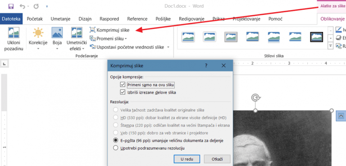Apply the black-framed picture style
The image size is (346, 166).
[x=317, y=37]
